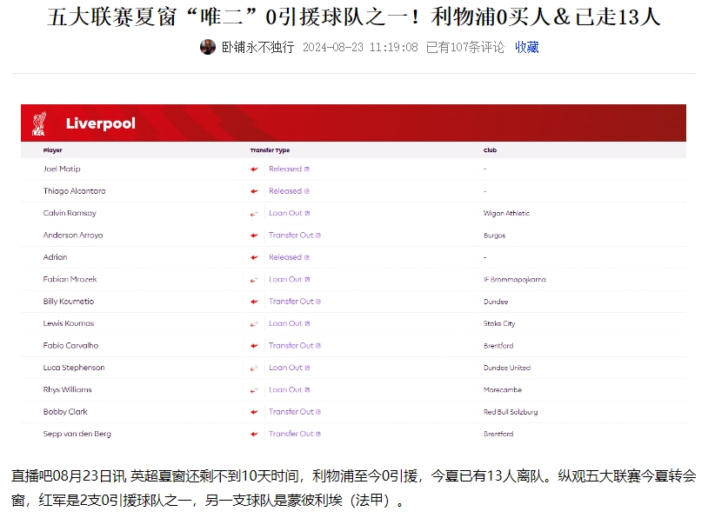
Task: Click the red arrow icon in Bobby Clark row
Action: tap(254, 412)
